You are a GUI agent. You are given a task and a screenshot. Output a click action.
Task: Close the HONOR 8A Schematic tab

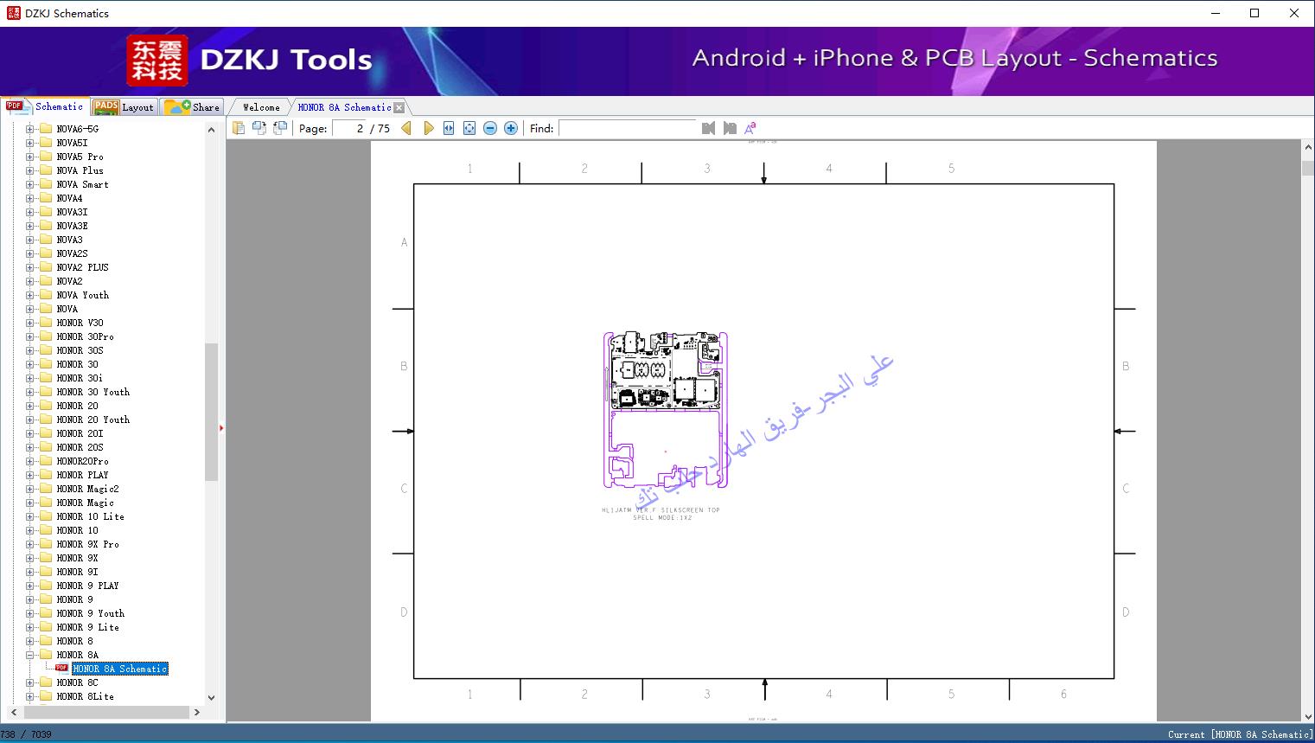[x=399, y=108]
